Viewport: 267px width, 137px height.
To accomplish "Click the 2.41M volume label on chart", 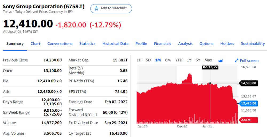I will pos(249,120).
